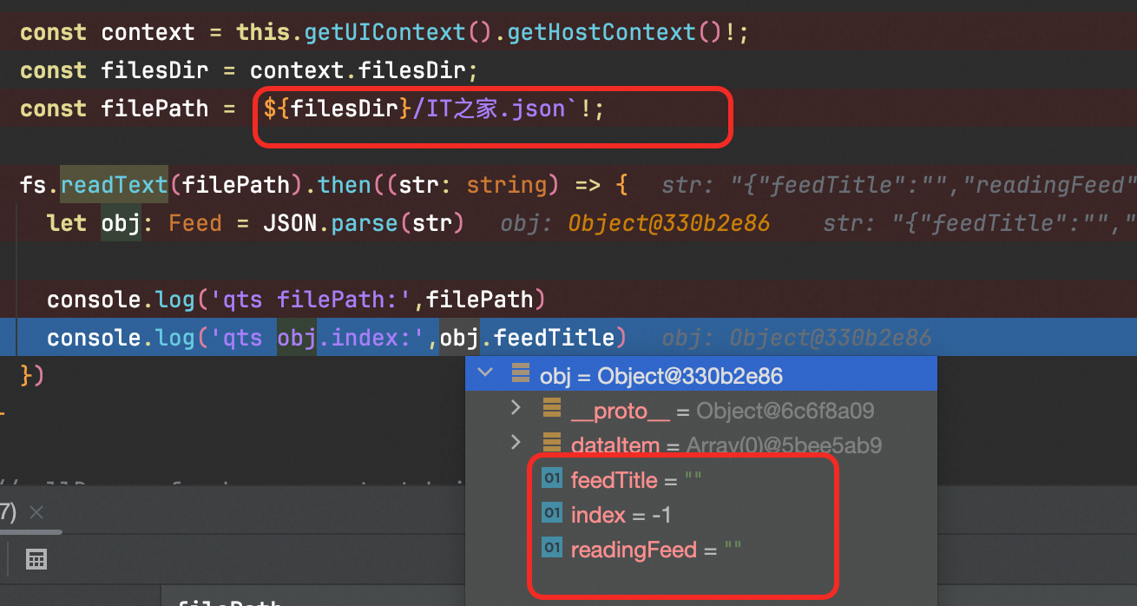Expand the dataItem array node

click(x=516, y=444)
